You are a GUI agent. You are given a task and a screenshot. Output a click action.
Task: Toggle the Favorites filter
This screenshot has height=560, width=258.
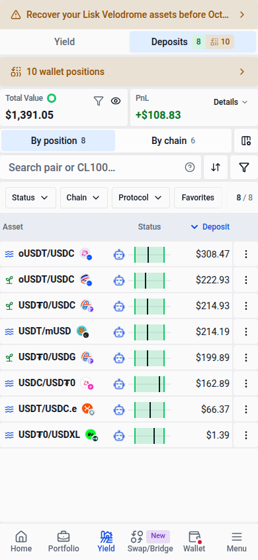coord(198,198)
